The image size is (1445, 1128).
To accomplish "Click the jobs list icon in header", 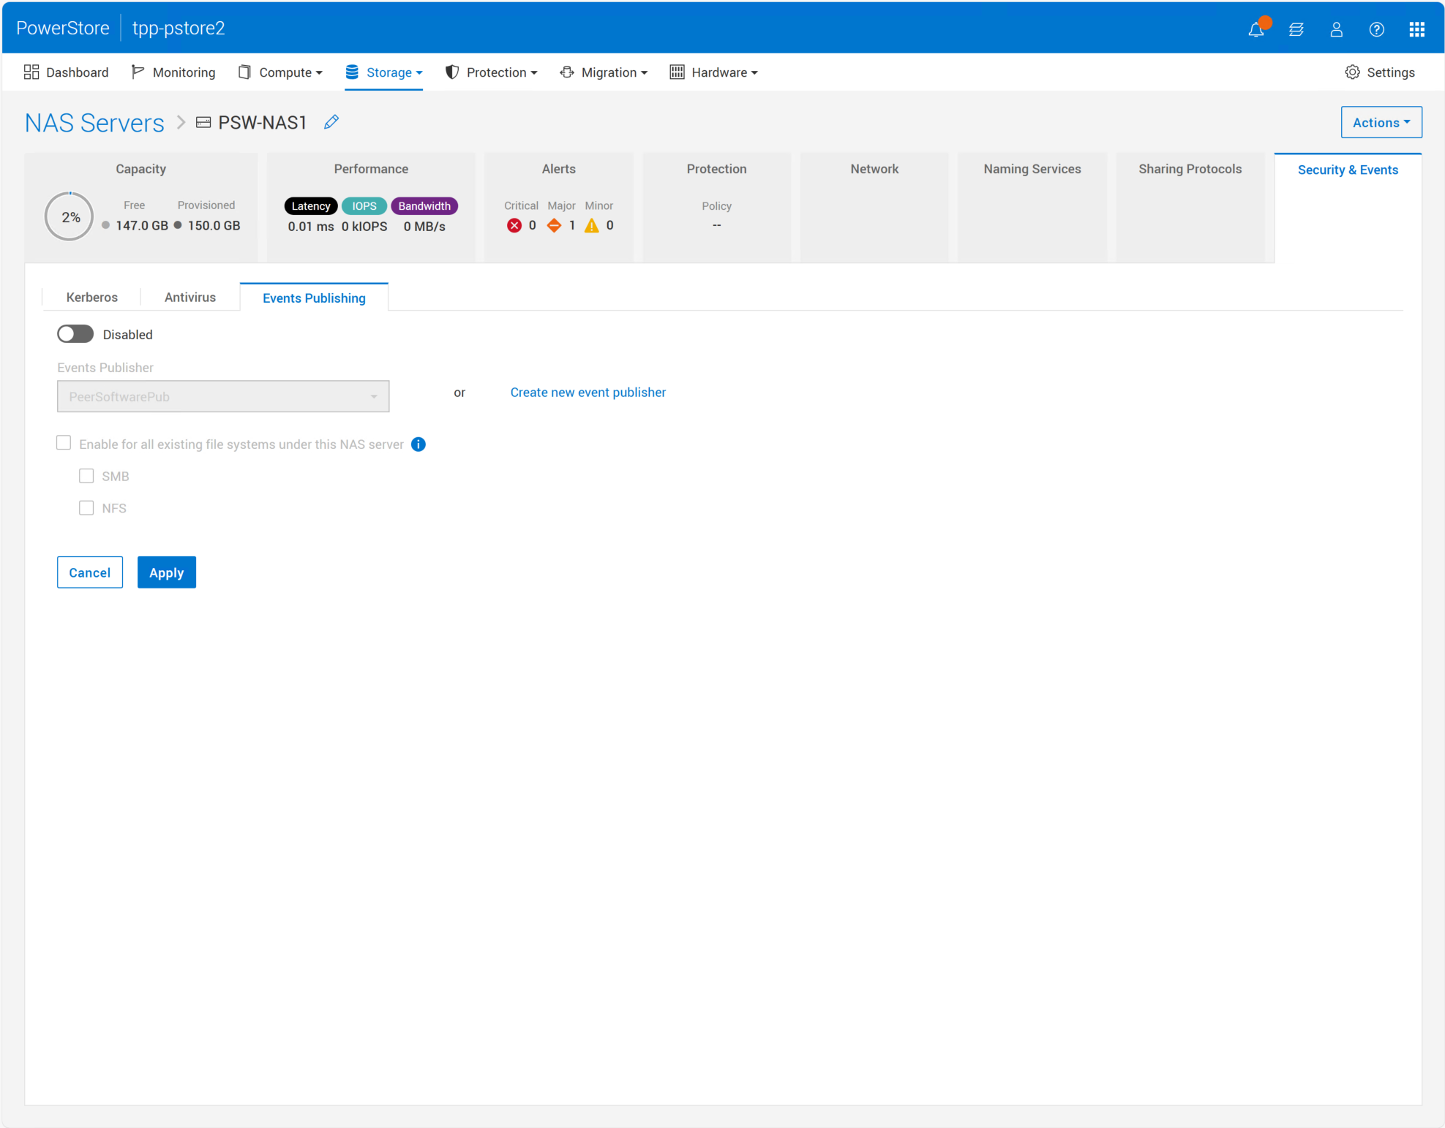I will pyautogui.click(x=1296, y=29).
